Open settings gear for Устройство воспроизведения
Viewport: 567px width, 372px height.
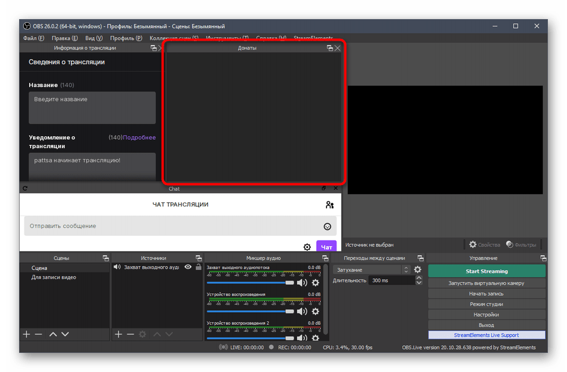pyautogui.click(x=315, y=311)
